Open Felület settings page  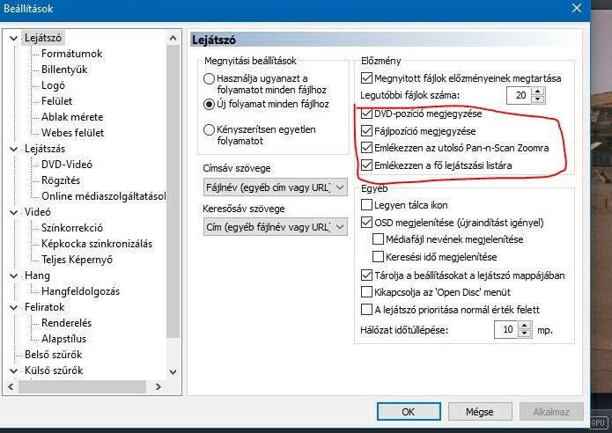point(57,101)
